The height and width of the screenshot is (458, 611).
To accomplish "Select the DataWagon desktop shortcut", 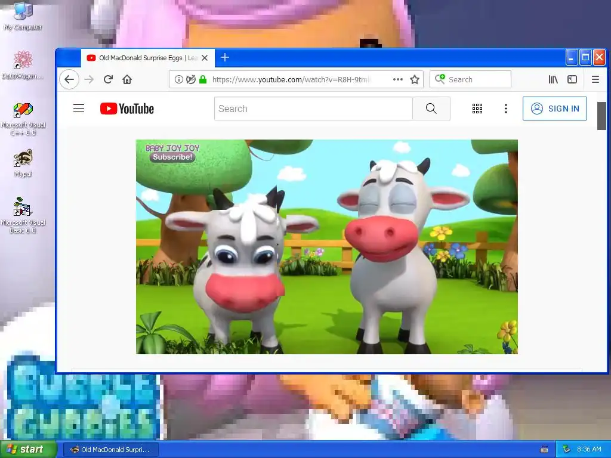I will [23, 65].
